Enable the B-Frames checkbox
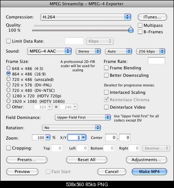Viewport: 174px width, 188px height. [140, 32]
